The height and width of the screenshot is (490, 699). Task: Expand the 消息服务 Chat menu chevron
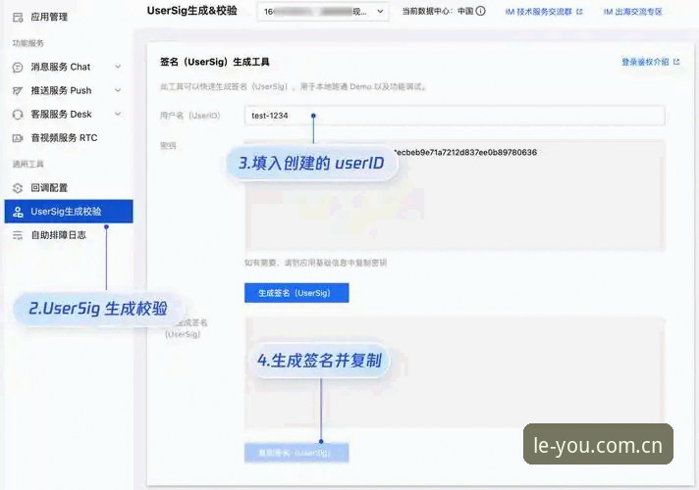[118, 67]
